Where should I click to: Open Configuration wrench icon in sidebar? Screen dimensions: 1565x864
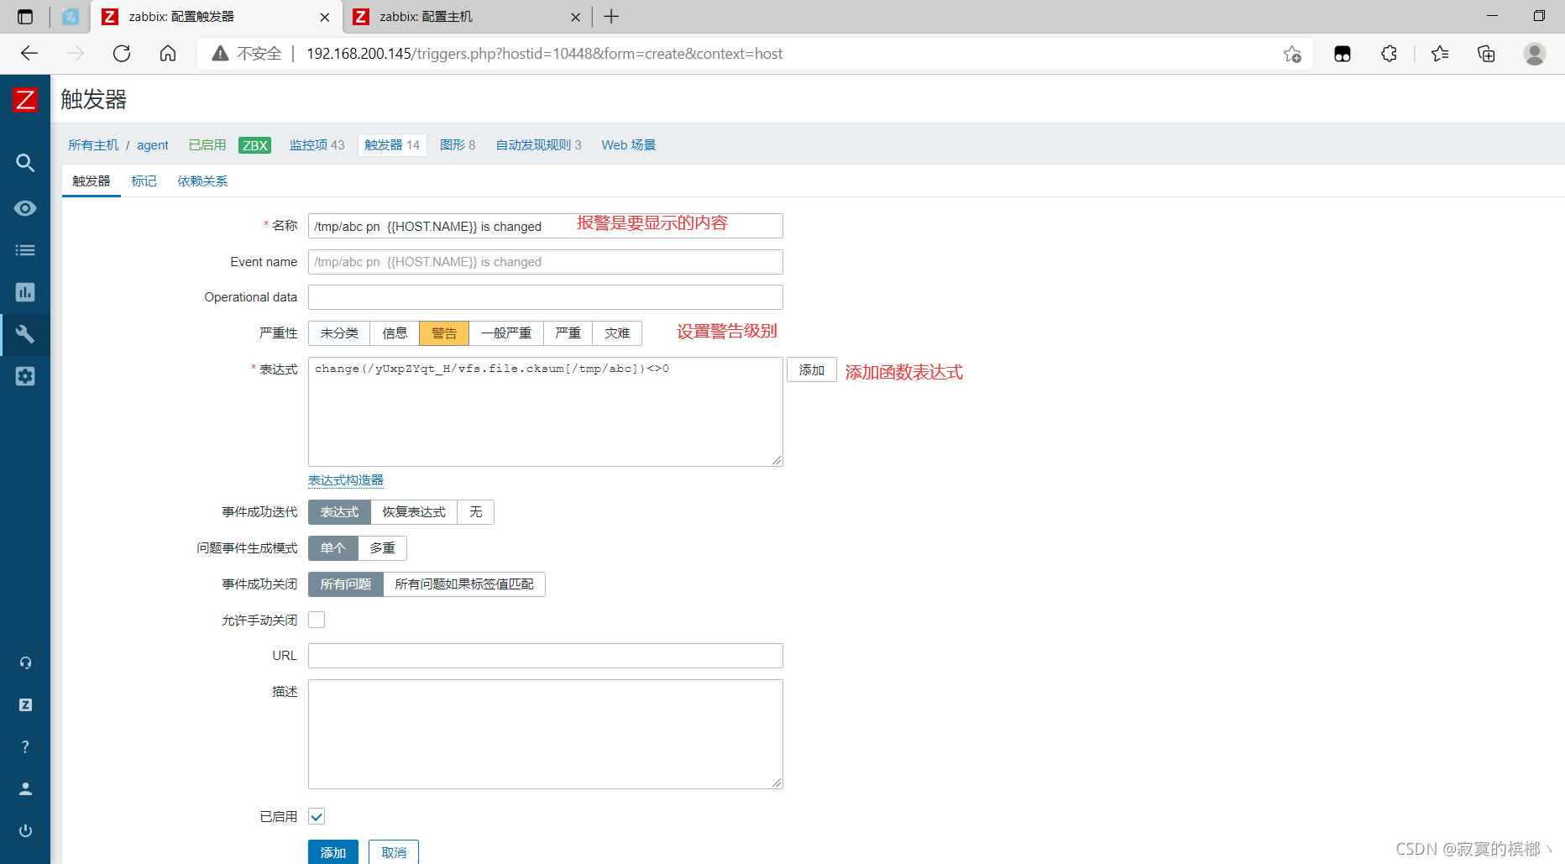[25, 334]
